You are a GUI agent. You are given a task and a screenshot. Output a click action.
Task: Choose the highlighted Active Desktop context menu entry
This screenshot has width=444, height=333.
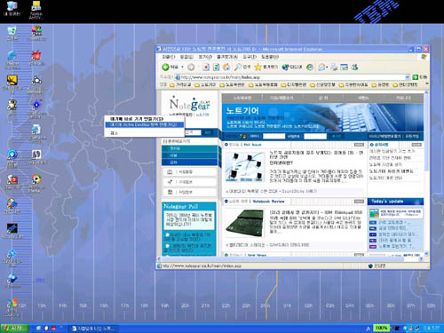[x=145, y=125]
